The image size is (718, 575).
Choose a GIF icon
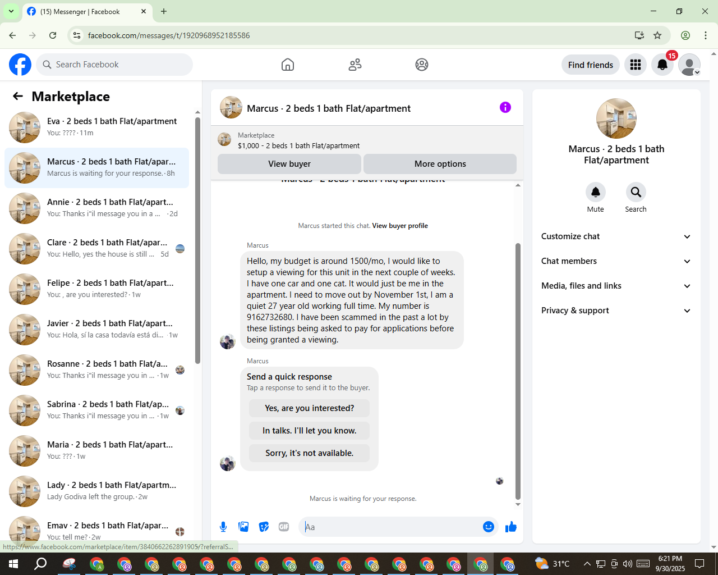click(x=284, y=527)
